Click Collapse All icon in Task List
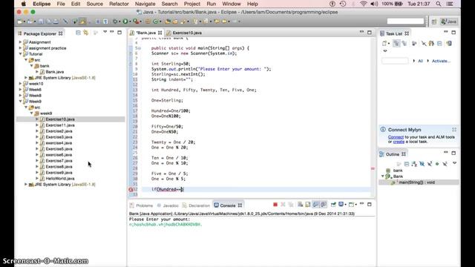The image size is (475, 267). coord(439,44)
